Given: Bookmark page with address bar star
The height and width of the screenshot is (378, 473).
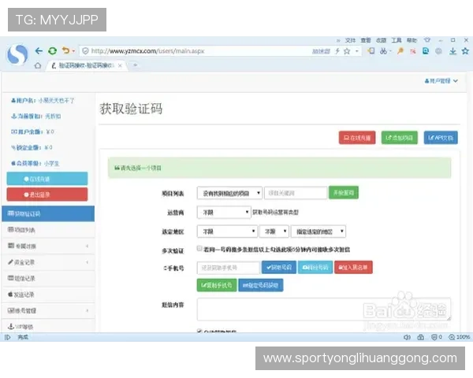Looking at the screenshot, I should 347,51.
